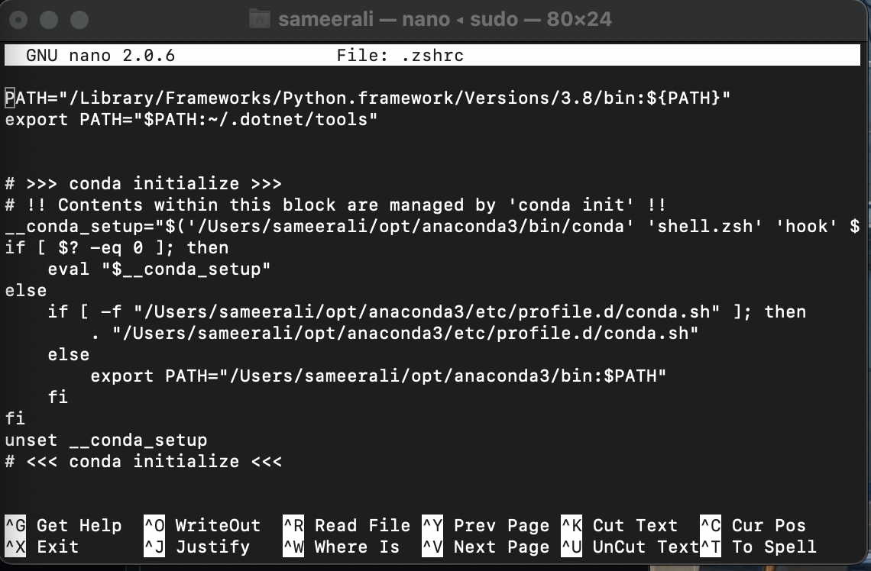871x571 pixels.
Task: Click the File: .zshrc header text
Action: (x=400, y=54)
